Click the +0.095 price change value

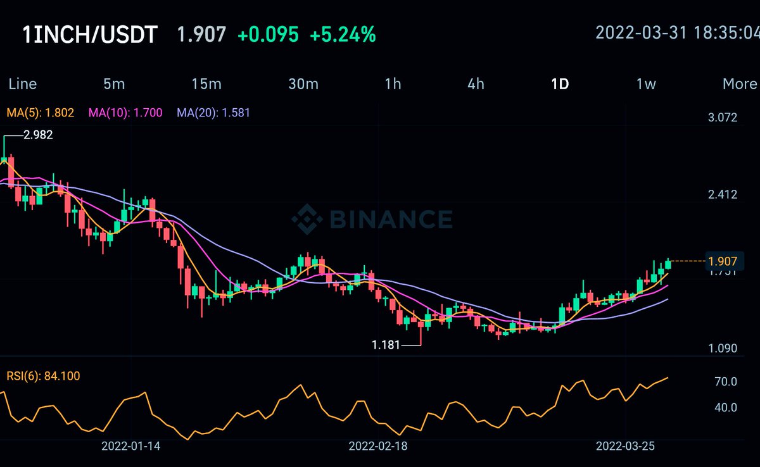(x=268, y=35)
